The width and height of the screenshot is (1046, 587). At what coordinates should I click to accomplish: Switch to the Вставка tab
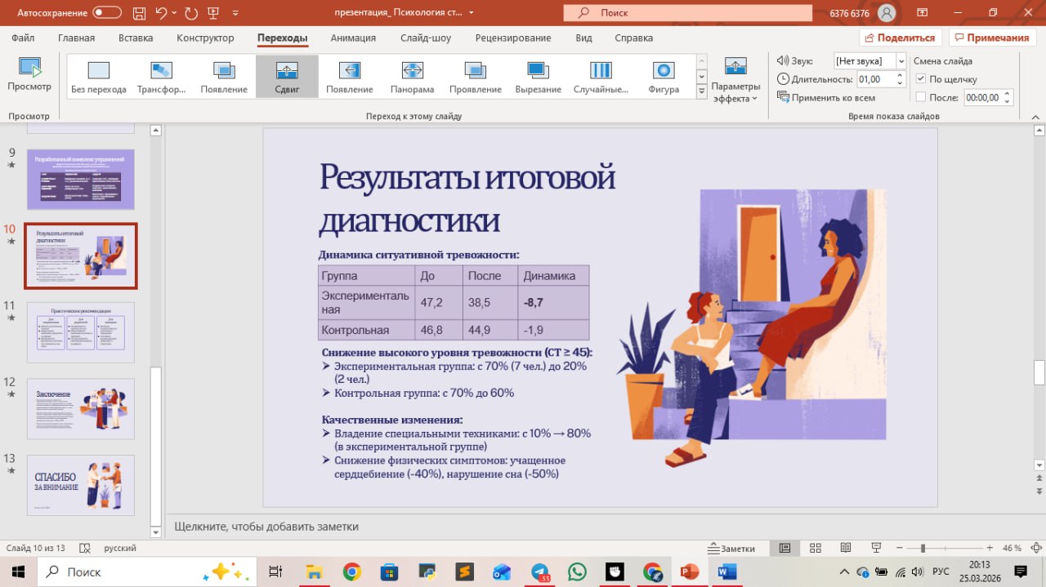point(136,38)
